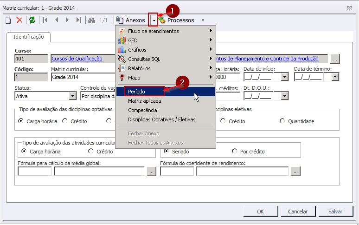Select the Carga horária radio for optativas
This screenshot has height=225, width=359.
[x=21, y=121]
